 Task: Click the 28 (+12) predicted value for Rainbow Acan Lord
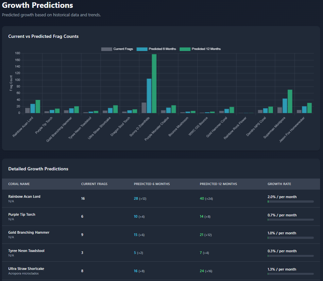(141, 198)
